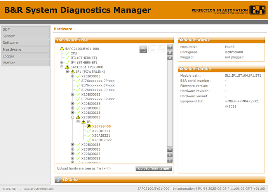The width and height of the screenshot is (268, 192).
Task: Select the IF4 (ETHERNET) label
Action: click(84, 62)
